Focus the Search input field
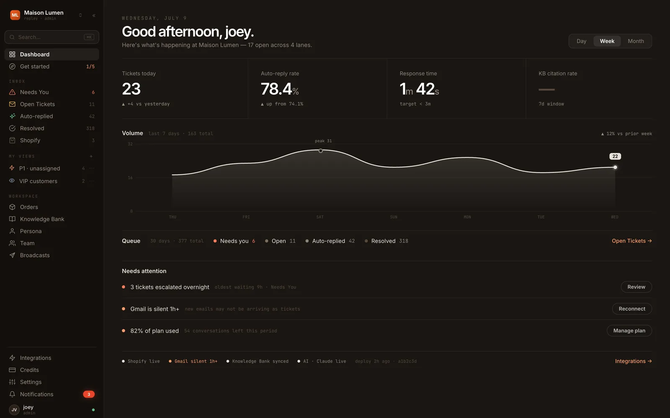 [x=52, y=37]
